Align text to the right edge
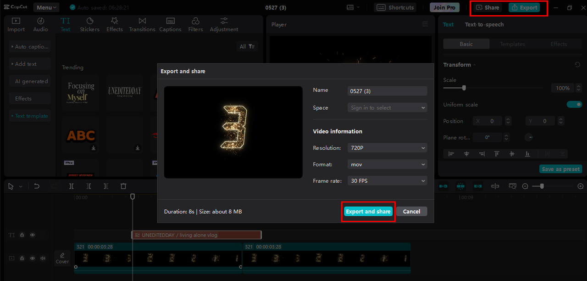Image resolution: width=587 pixels, height=281 pixels. click(482, 154)
